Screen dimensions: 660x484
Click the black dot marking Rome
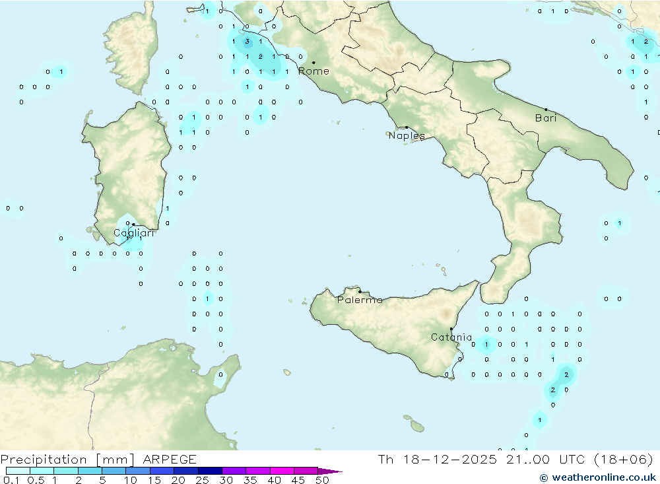(x=313, y=63)
